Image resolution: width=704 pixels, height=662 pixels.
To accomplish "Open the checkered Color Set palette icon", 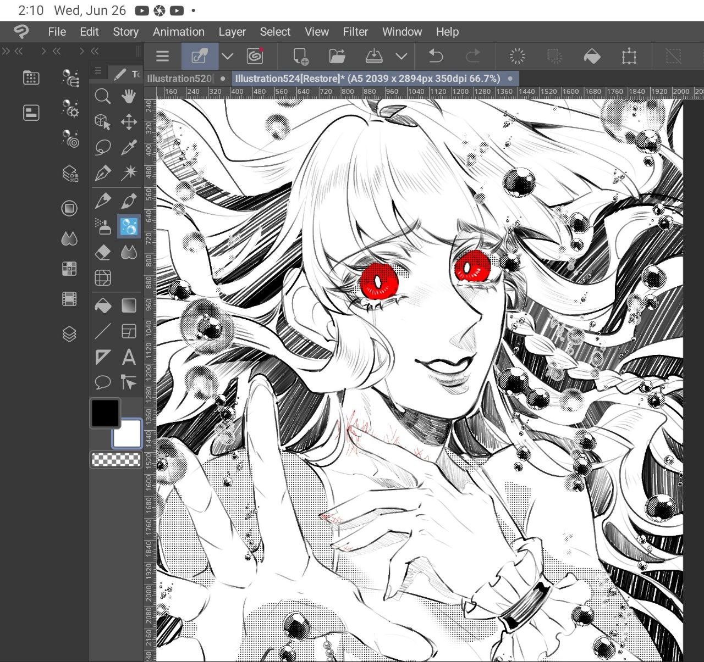I will [69, 269].
